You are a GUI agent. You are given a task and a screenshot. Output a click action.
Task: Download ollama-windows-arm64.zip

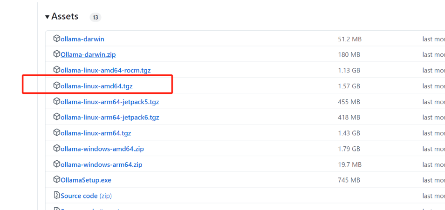(101, 164)
